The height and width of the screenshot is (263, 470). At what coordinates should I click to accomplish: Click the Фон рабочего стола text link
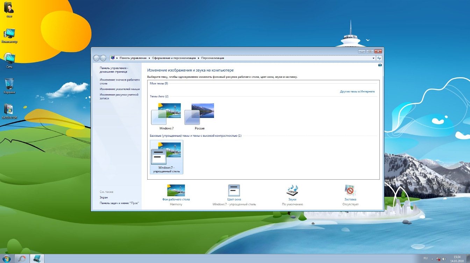pyautogui.click(x=176, y=200)
